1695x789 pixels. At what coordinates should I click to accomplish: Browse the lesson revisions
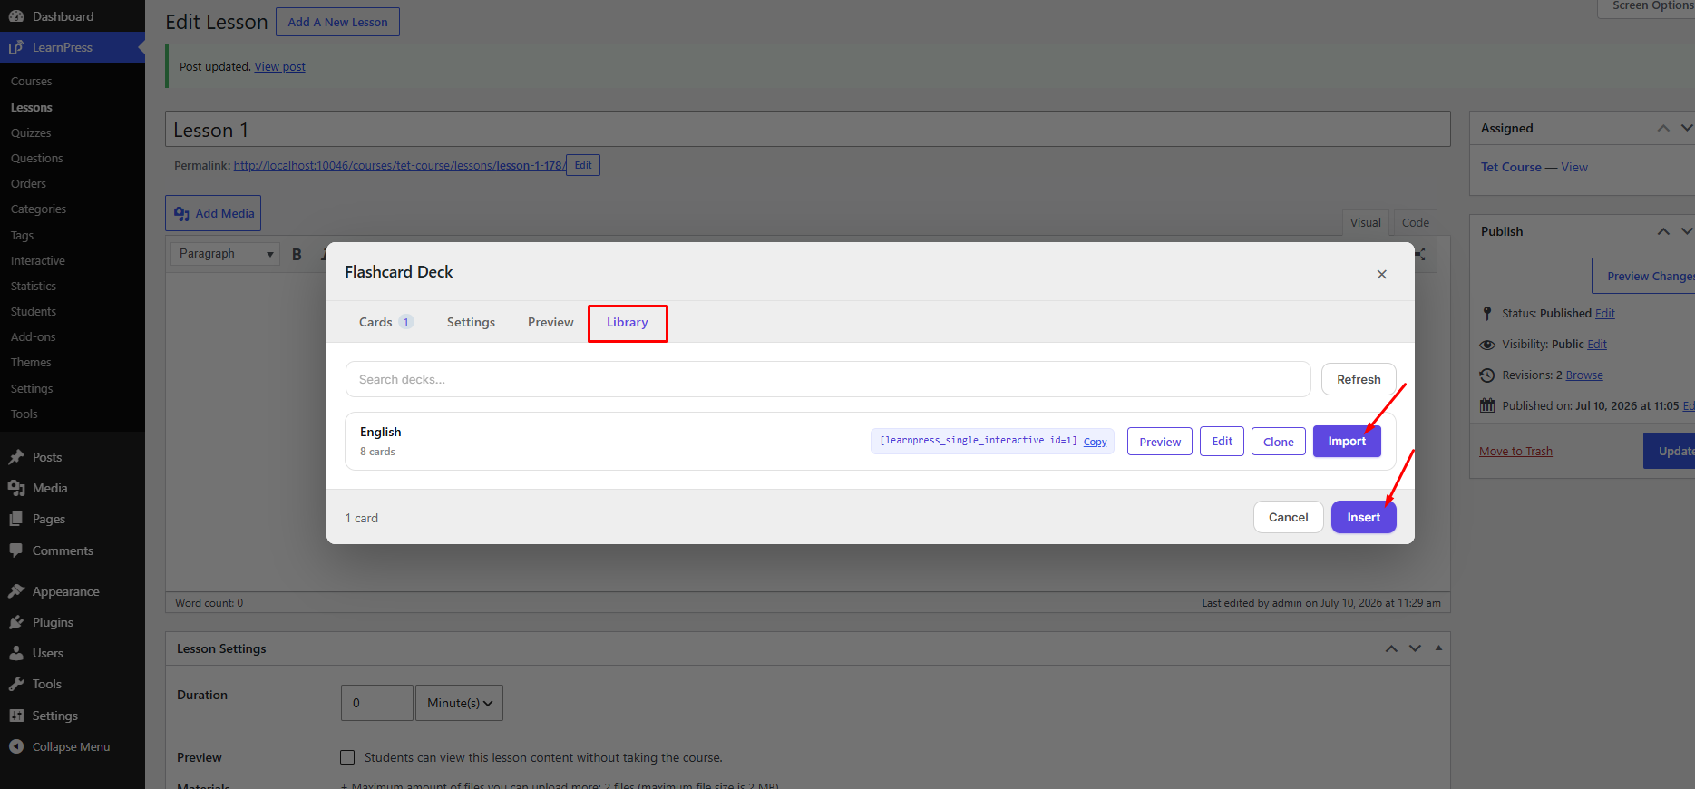[1584, 375]
